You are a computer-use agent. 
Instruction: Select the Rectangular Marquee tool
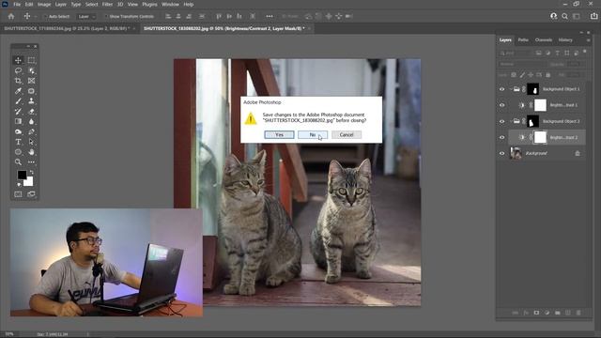coord(31,60)
